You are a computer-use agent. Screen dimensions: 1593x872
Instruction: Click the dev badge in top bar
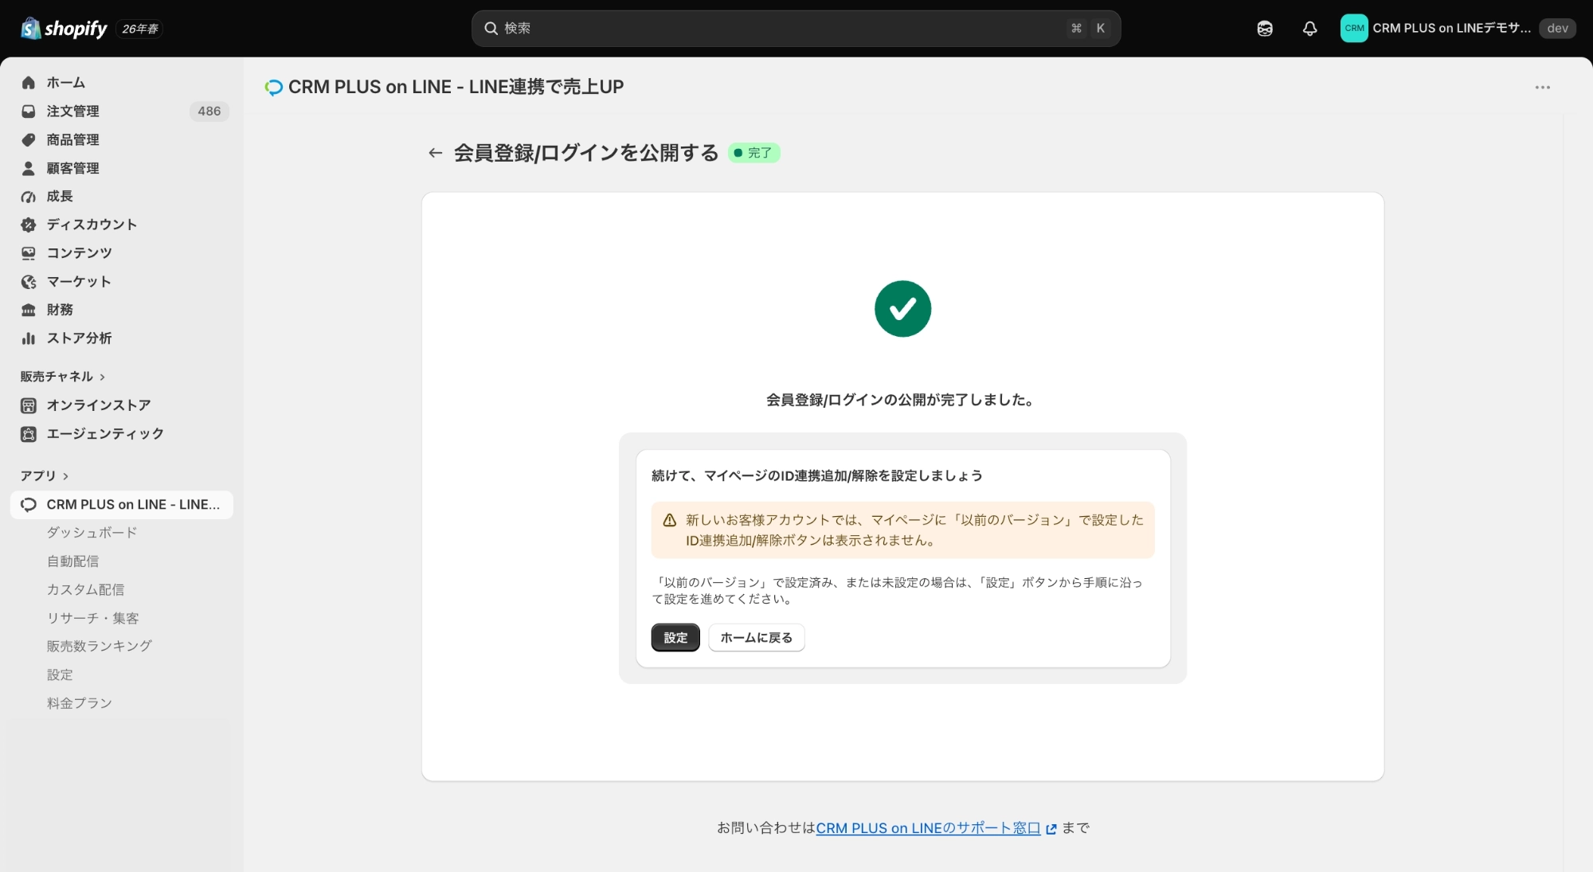pos(1557,29)
